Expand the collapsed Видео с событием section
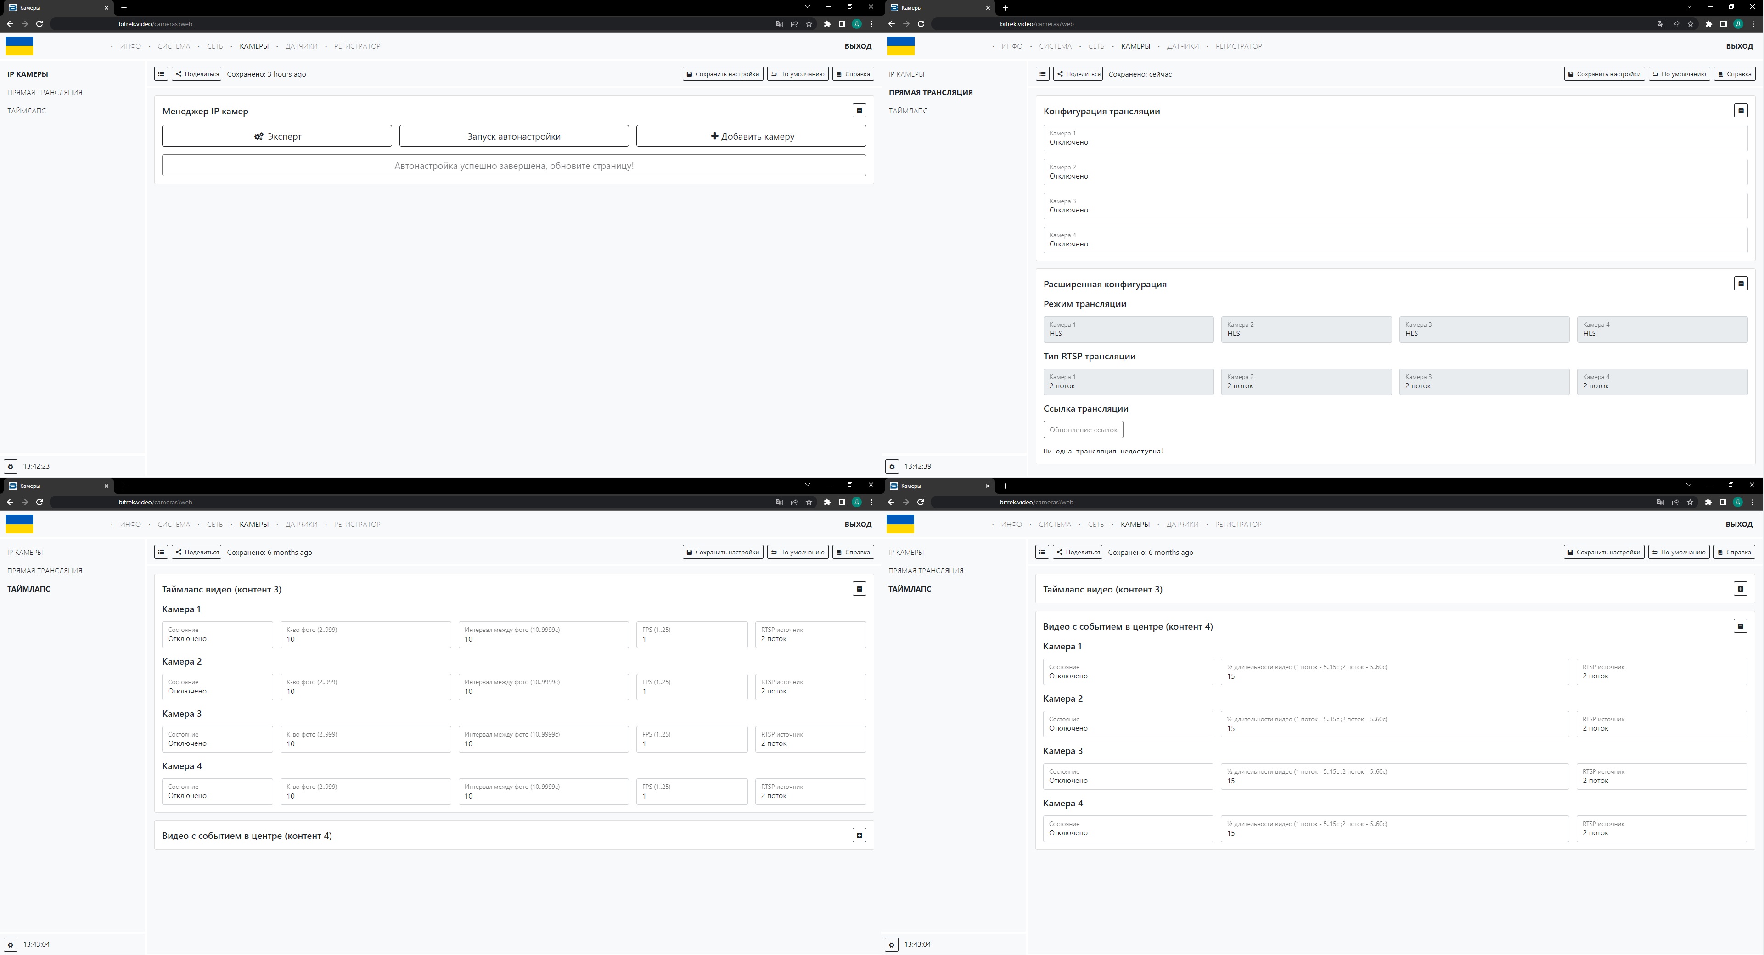 [859, 834]
